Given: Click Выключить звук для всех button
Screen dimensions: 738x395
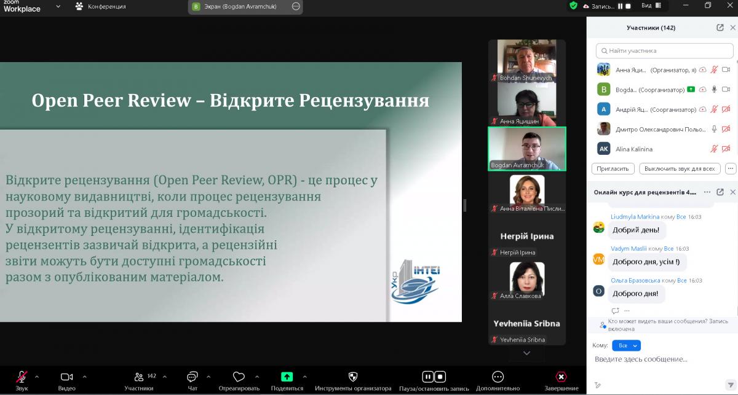Looking at the screenshot, I should click(x=680, y=168).
